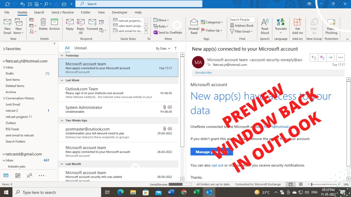Click the Windows Start button
The height and width of the screenshot is (197, 351).
pyautogui.click(x=6, y=192)
